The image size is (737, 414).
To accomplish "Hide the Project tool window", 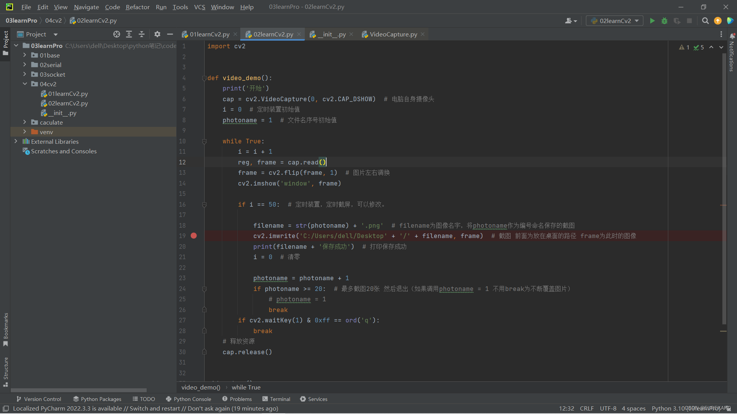I will point(170,34).
